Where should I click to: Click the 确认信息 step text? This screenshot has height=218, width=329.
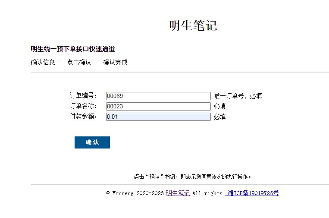[x=43, y=62]
